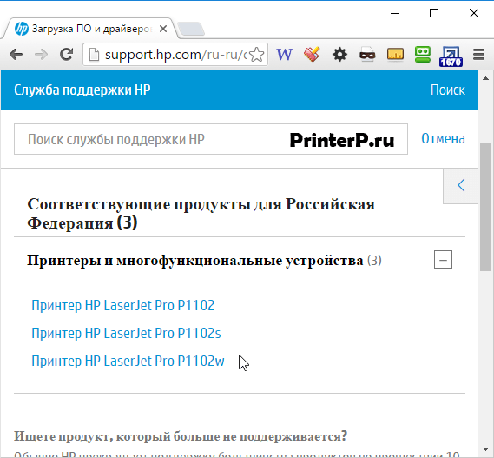Collapse the printers category with minus button

tap(443, 260)
